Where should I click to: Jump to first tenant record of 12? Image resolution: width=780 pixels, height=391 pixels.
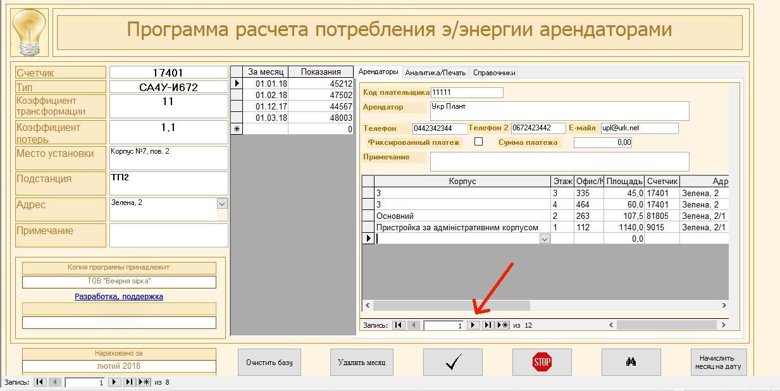pos(399,325)
